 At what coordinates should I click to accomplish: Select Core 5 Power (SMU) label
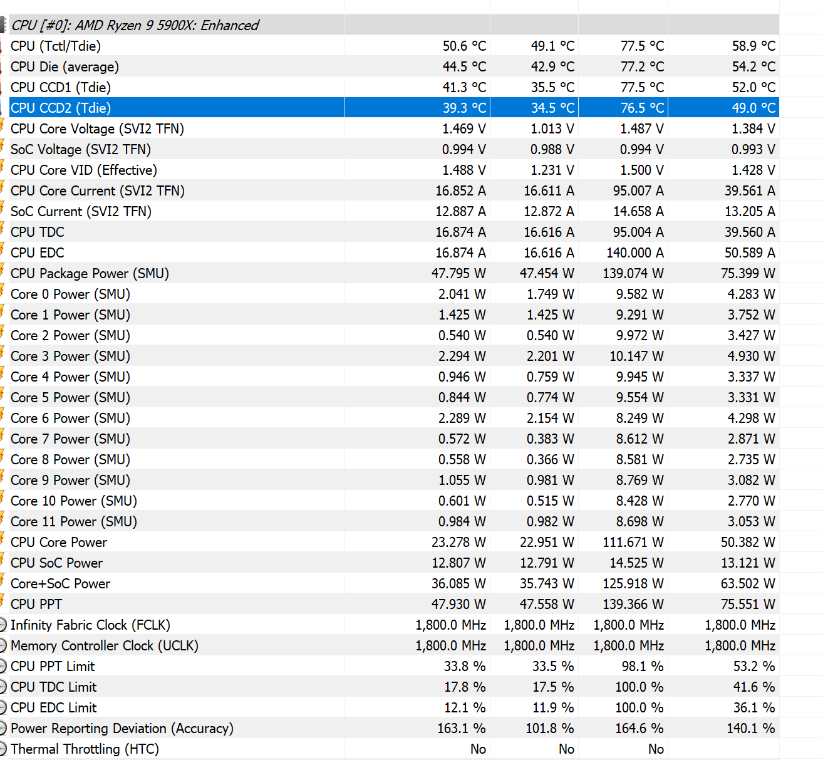(70, 397)
